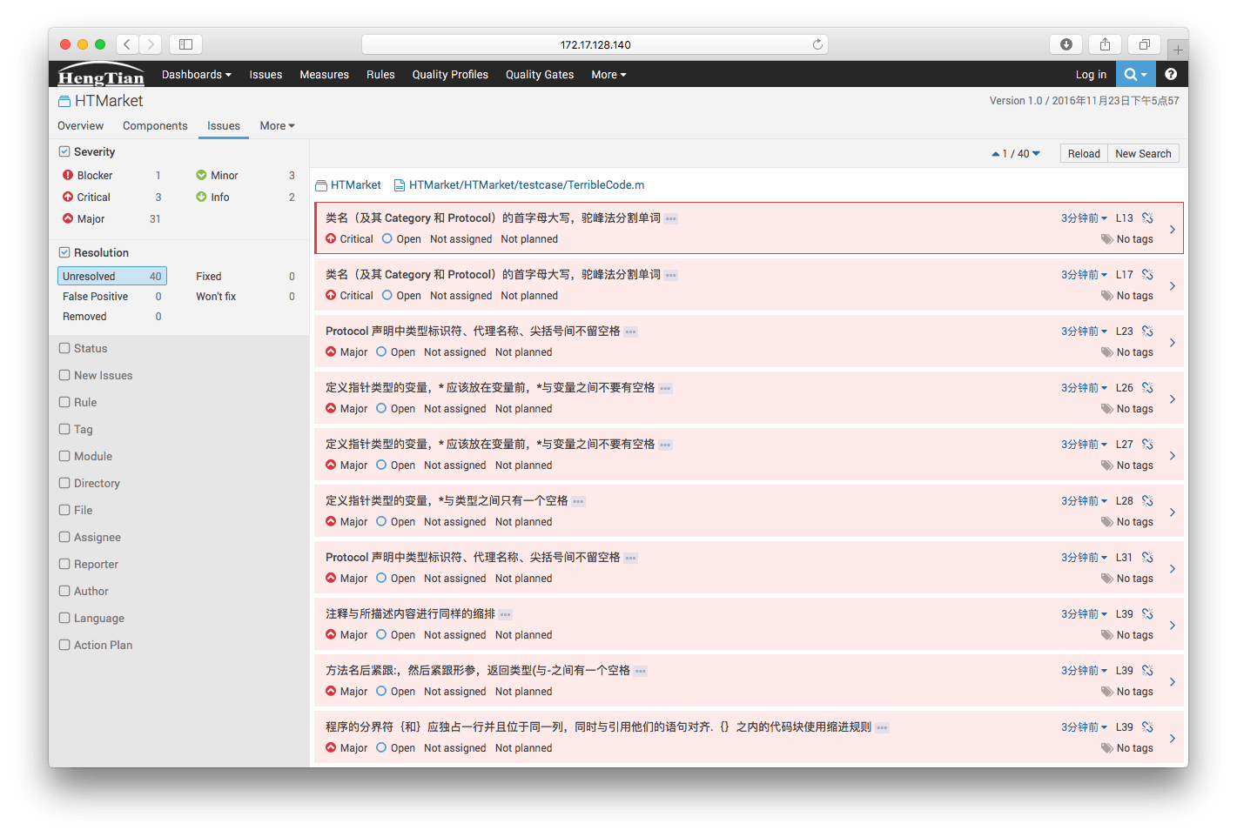
Task: Enable the Status filter checkbox
Action: click(x=64, y=348)
